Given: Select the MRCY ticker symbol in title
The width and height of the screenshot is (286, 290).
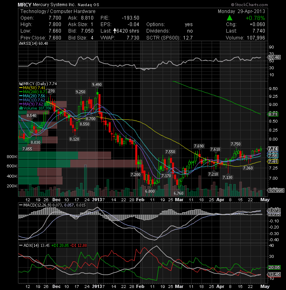Looking at the screenshot, I should (x=25, y=5).
